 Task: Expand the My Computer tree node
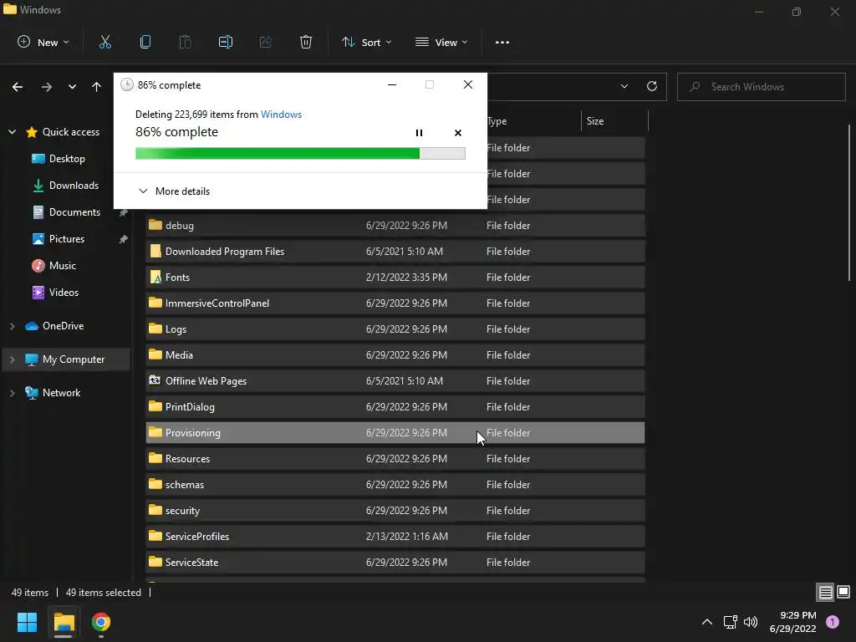point(12,359)
